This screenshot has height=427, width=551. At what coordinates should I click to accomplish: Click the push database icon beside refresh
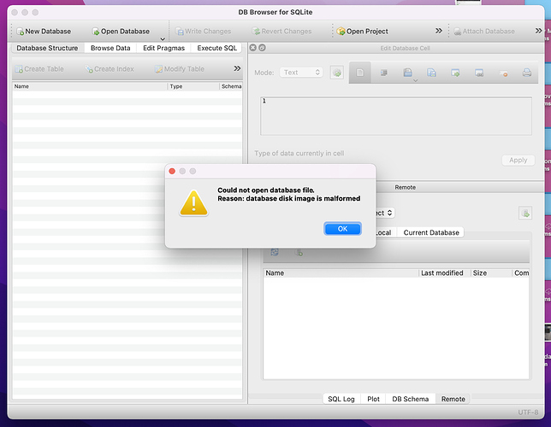[299, 252]
